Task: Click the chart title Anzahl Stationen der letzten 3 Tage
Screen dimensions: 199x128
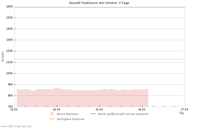Action: 99,3
